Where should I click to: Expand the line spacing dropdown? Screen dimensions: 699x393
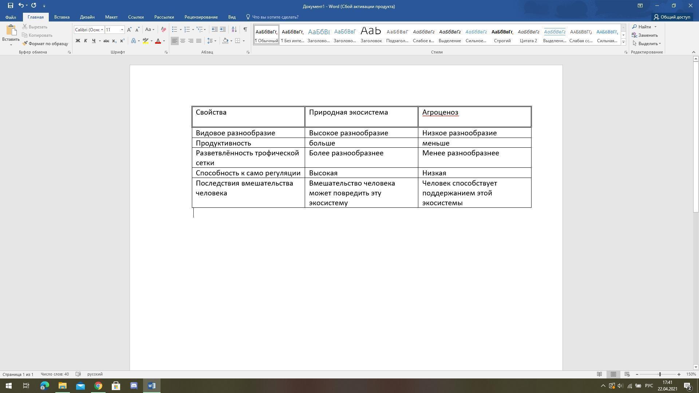[215, 41]
